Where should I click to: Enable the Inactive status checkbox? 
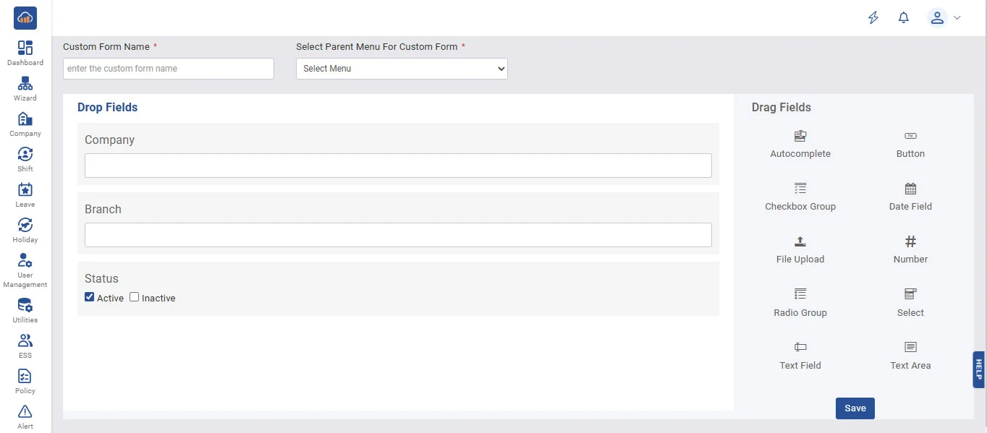135,297
